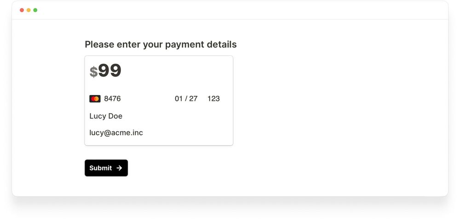The image size is (460, 222).
Task: Click the 99 payment amount
Action: point(109,71)
